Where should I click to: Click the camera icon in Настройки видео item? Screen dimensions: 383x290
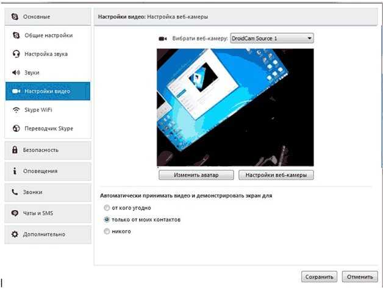(x=16, y=91)
